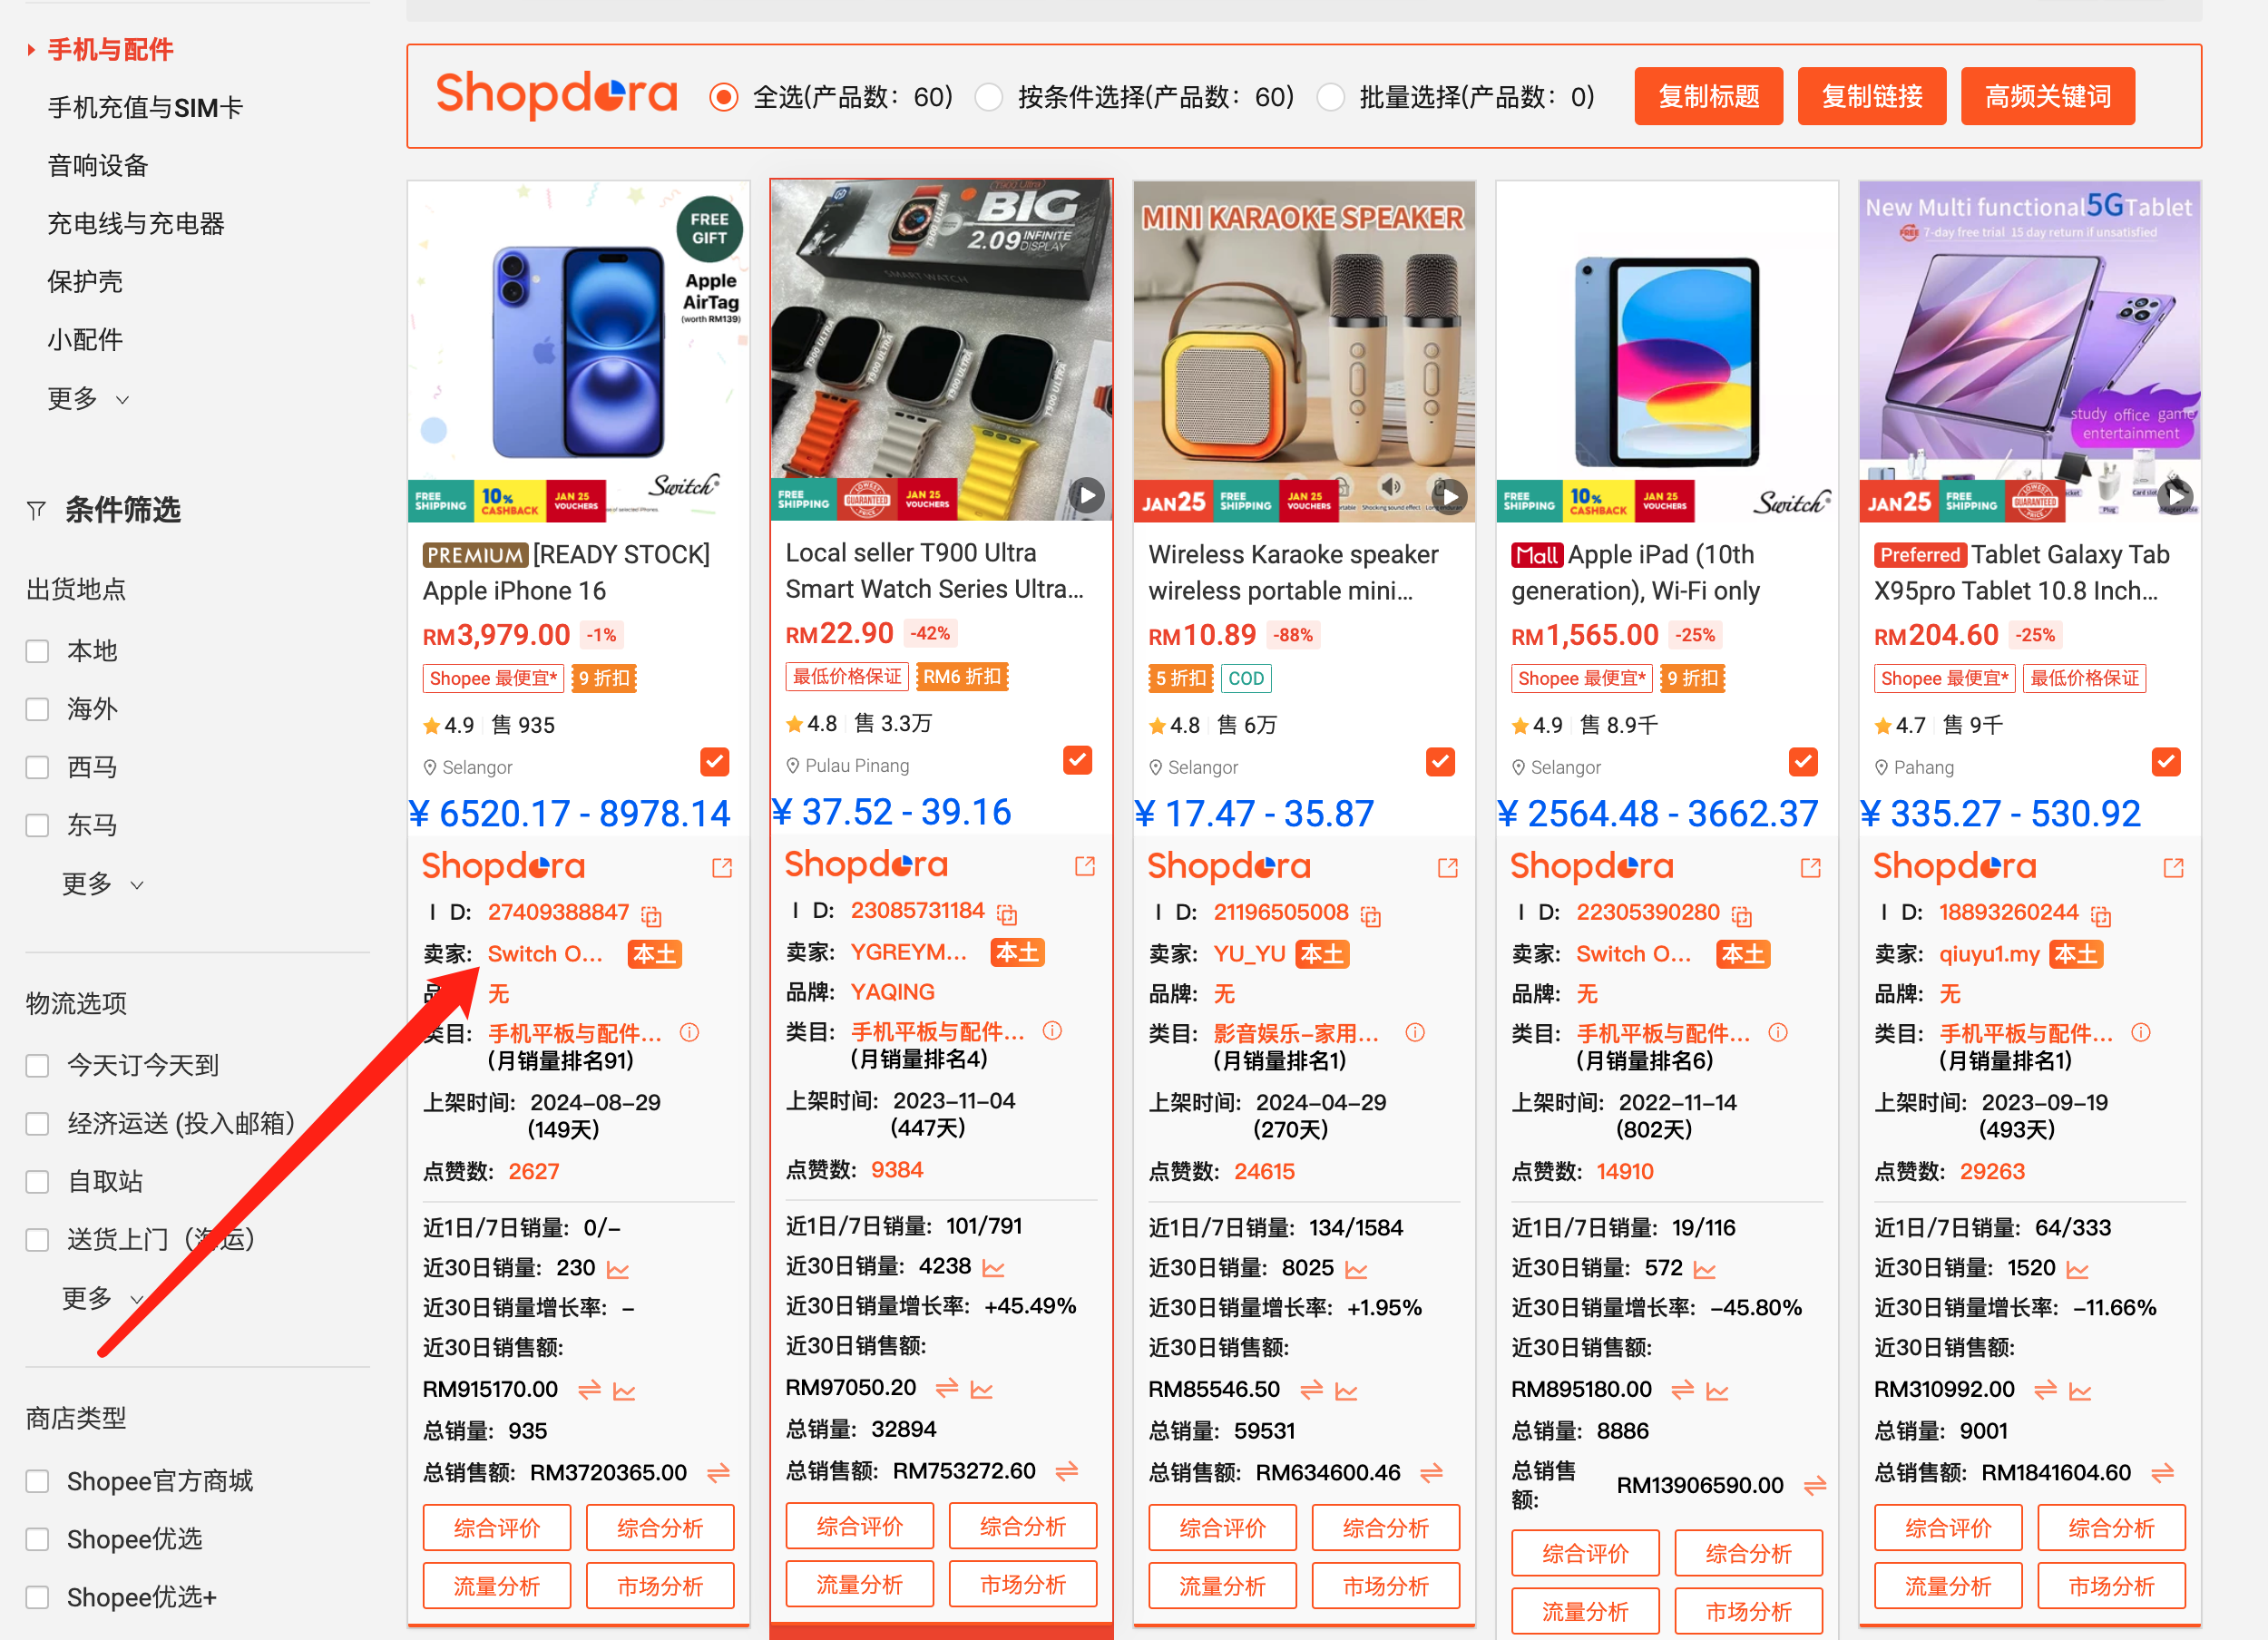This screenshot has width=2268, height=1640.
Task: Open 市场分析 for the Galaxy Tab tablet
Action: (x=2111, y=1586)
